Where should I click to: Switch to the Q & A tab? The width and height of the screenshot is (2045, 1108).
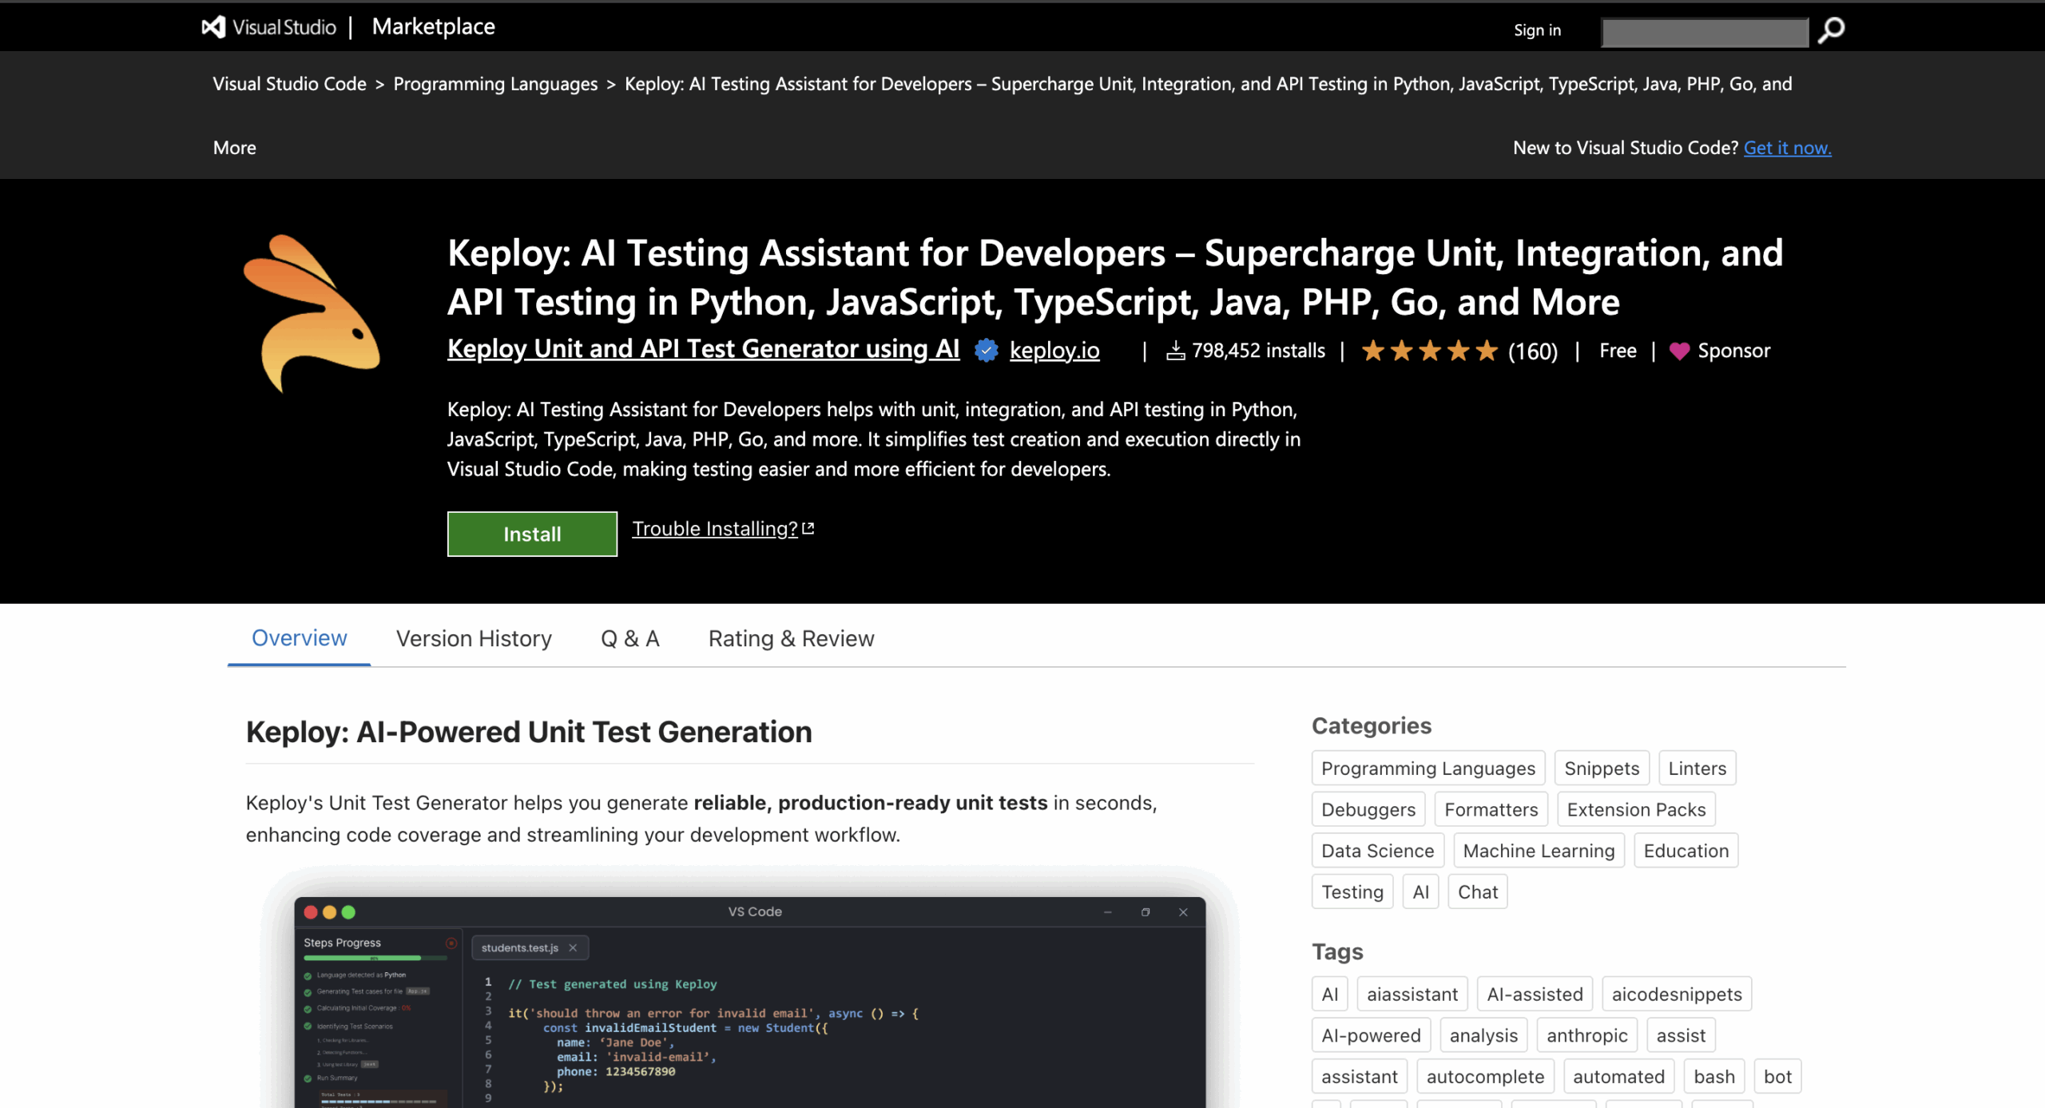[629, 638]
